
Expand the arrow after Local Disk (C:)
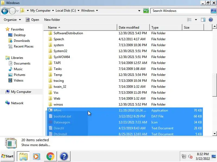pyautogui.click(x=78, y=11)
